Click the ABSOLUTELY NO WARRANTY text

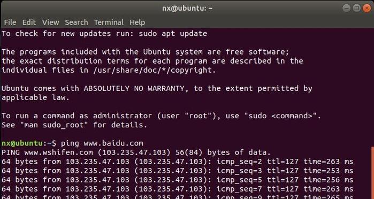(134, 88)
